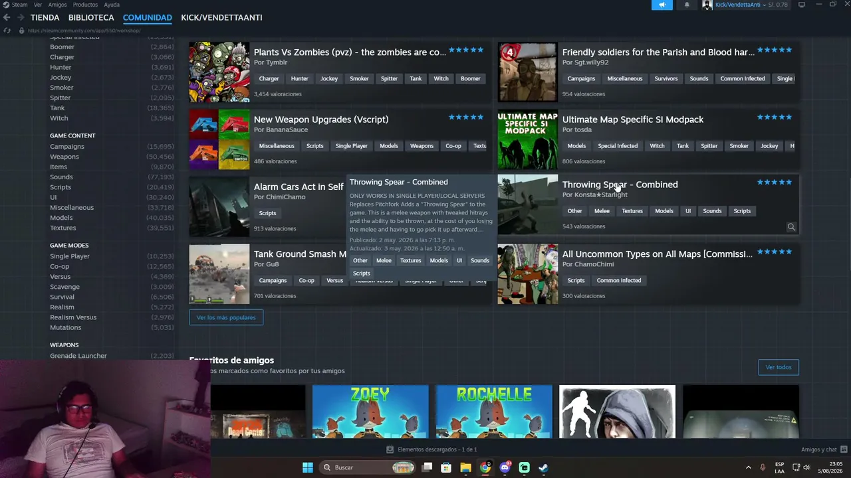Image resolution: width=851 pixels, height=478 pixels.
Task: Click Weapons tag on New Weapon Upgrades
Action: coord(422,146)
